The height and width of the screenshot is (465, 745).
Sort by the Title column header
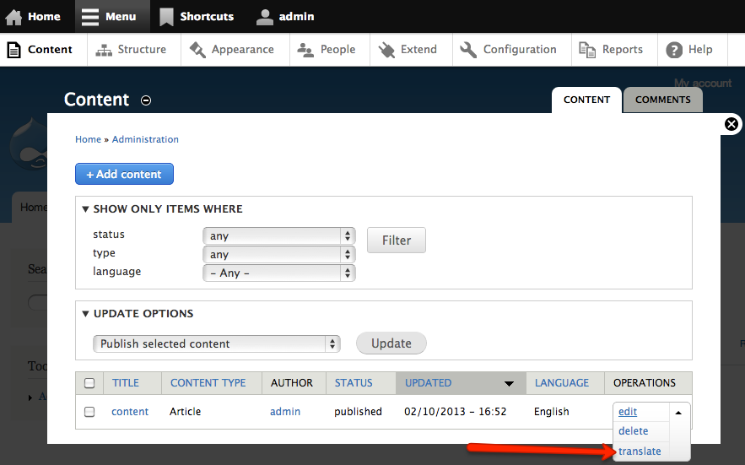click(x=126, y=383)
